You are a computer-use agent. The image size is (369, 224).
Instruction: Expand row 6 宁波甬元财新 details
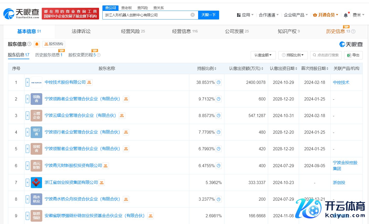pos(27,166)
